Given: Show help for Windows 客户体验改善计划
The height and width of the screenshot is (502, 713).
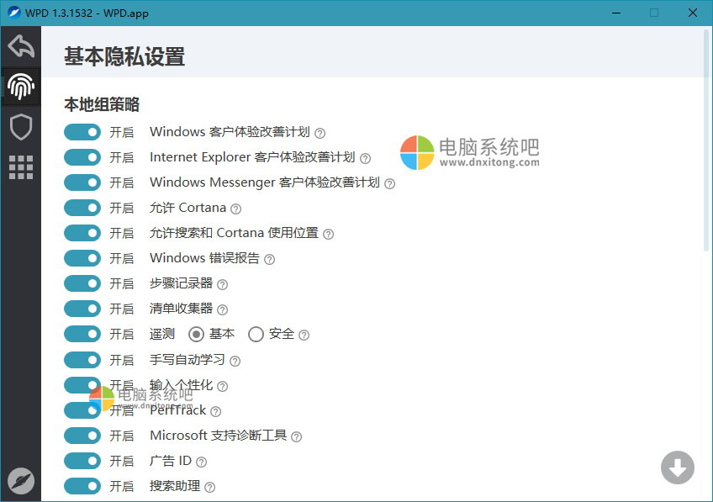Looking at the screenshot, I should [320, 133].
